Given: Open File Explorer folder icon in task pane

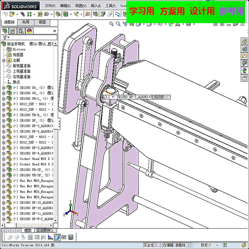Looking at the screenshot, I should 244,56.
